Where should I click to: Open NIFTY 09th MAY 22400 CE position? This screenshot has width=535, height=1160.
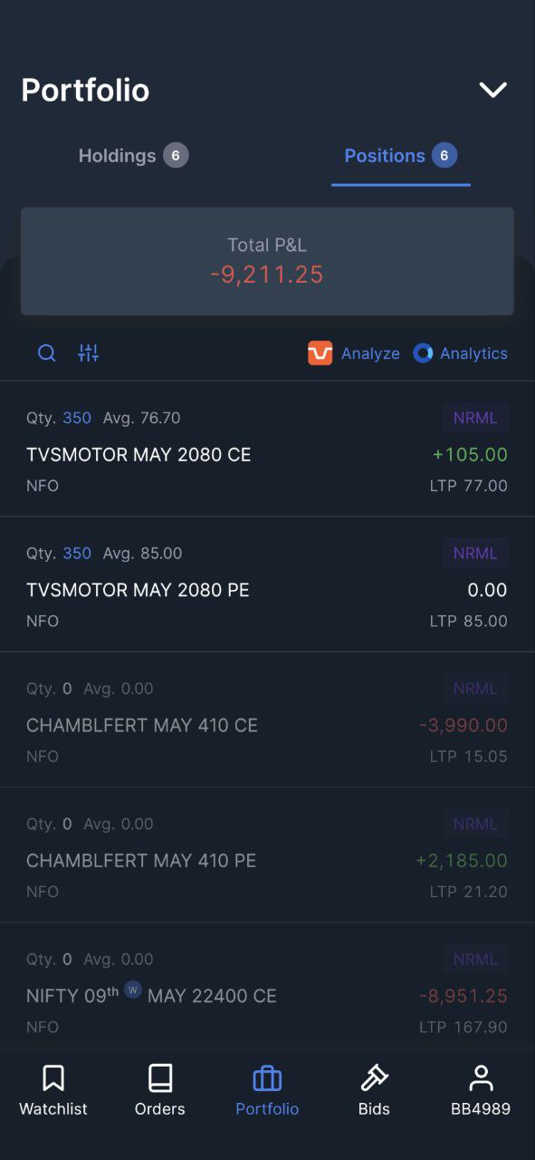(x=267, y=988)
